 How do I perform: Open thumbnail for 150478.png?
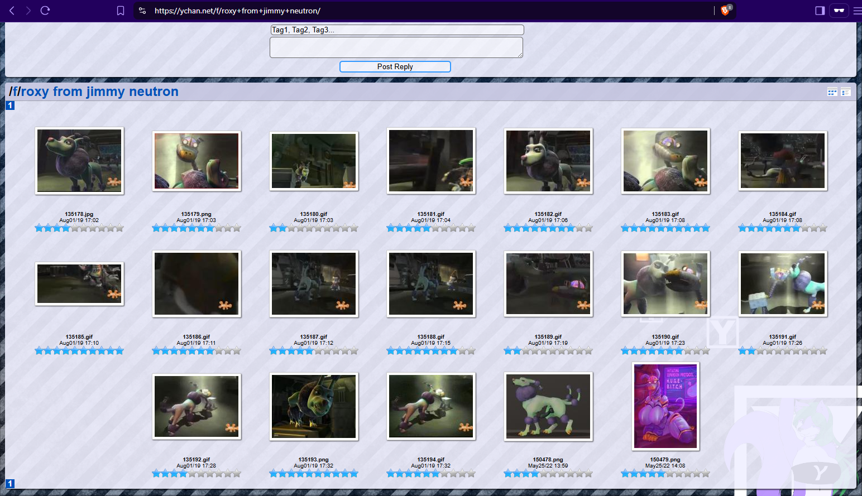548,407
